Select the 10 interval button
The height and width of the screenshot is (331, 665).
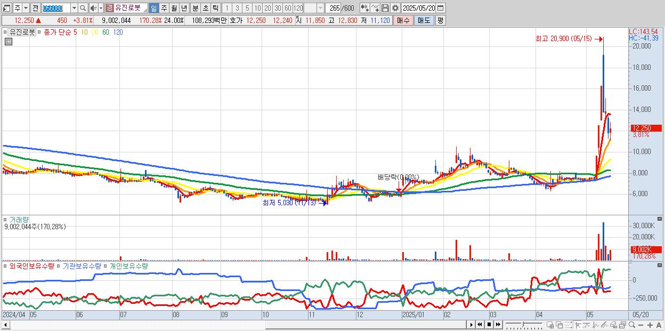[257, 8]
